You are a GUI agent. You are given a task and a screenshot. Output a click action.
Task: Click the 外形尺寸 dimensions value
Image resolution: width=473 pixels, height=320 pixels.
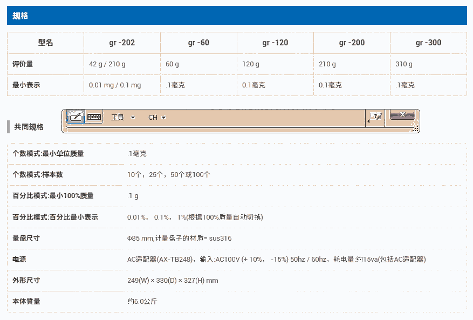173,281
